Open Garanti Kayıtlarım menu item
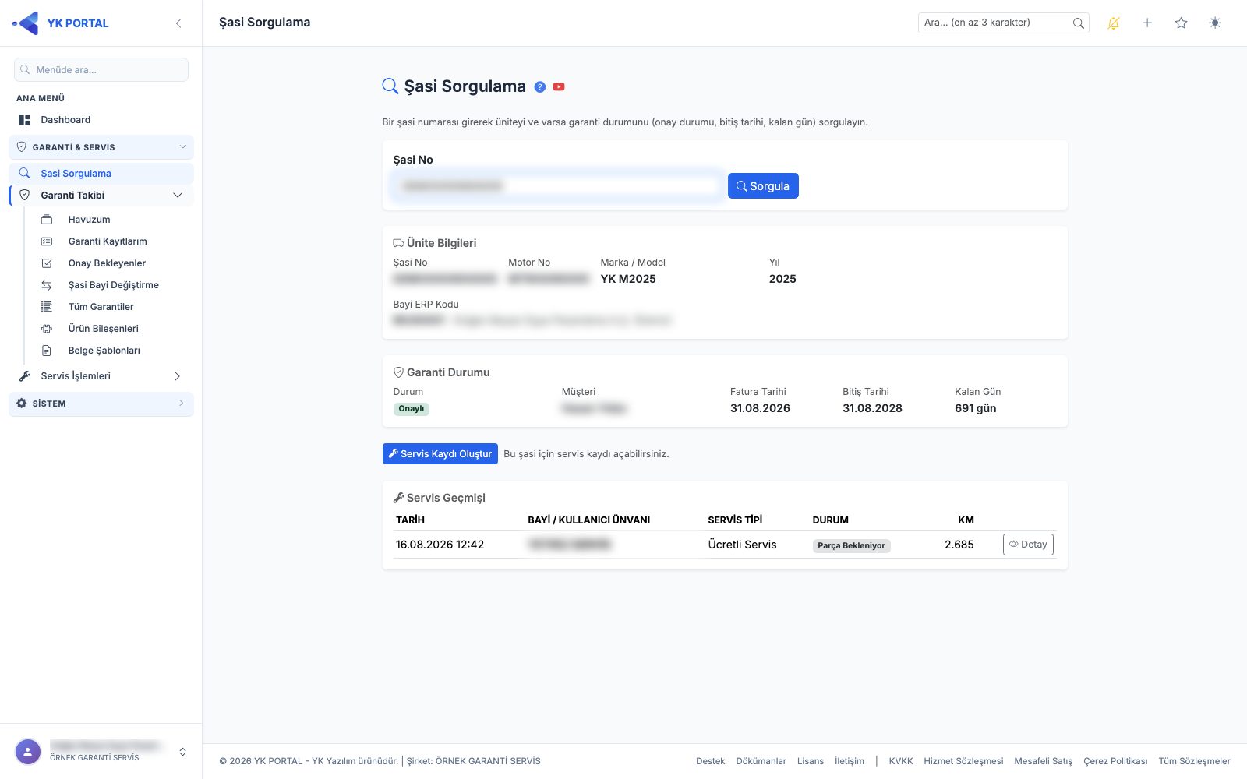This screenshot has height=779, width=1247. [x=108, y=241]
